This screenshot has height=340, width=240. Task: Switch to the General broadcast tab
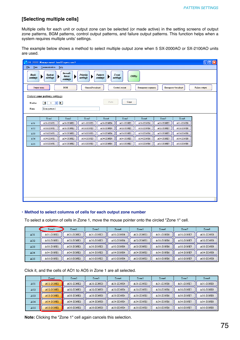[93, 88]
